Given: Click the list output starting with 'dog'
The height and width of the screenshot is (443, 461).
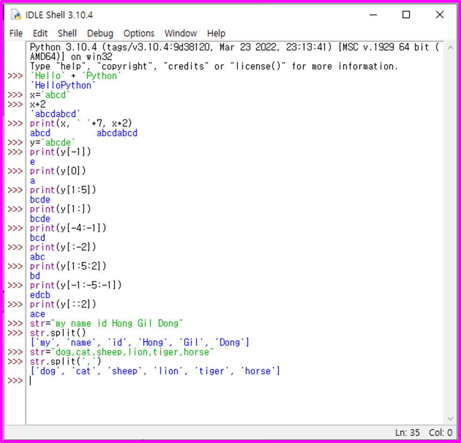Looking at the screenshot, I should coord(155,371).
